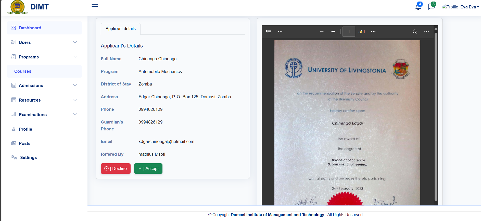Open the Courses submenu item
Screen dimensions: 481x221
click(44, 71)
